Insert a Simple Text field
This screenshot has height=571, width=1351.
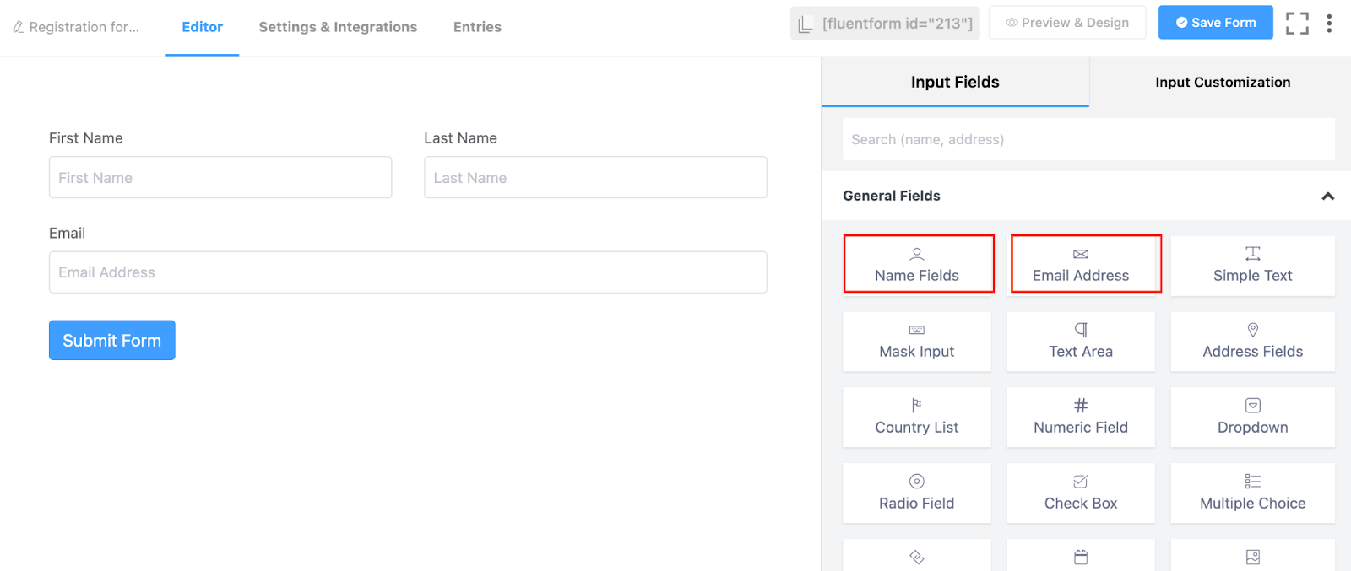(1252, 266)
